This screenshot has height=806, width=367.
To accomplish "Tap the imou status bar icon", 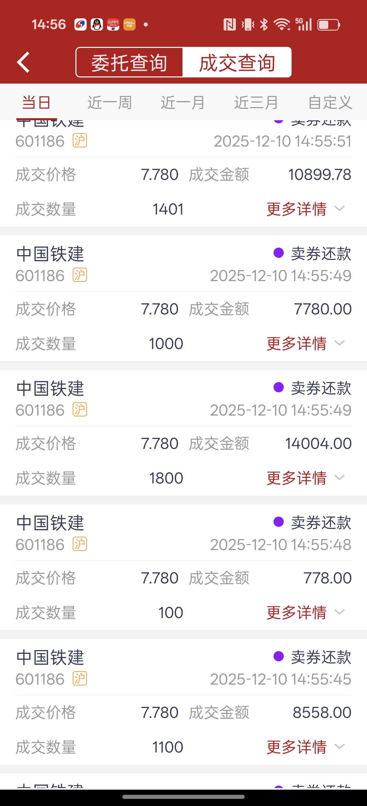I will [129, 24].
